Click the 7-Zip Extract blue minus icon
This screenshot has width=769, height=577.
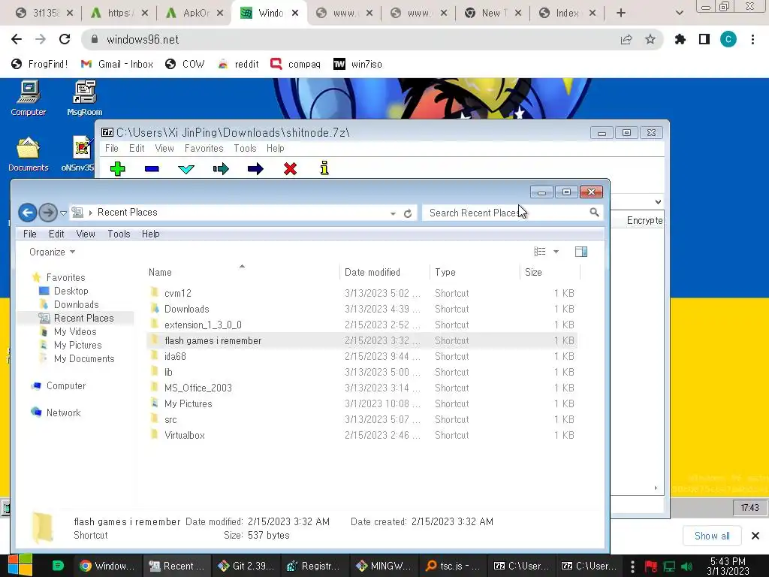[x=152, y=169]
